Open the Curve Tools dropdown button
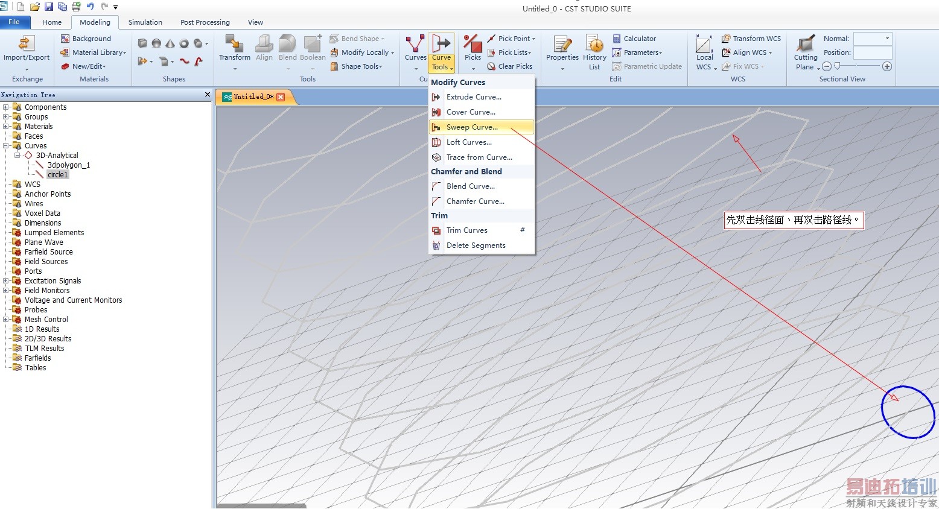The image size is (939, 509). [441, 63]
